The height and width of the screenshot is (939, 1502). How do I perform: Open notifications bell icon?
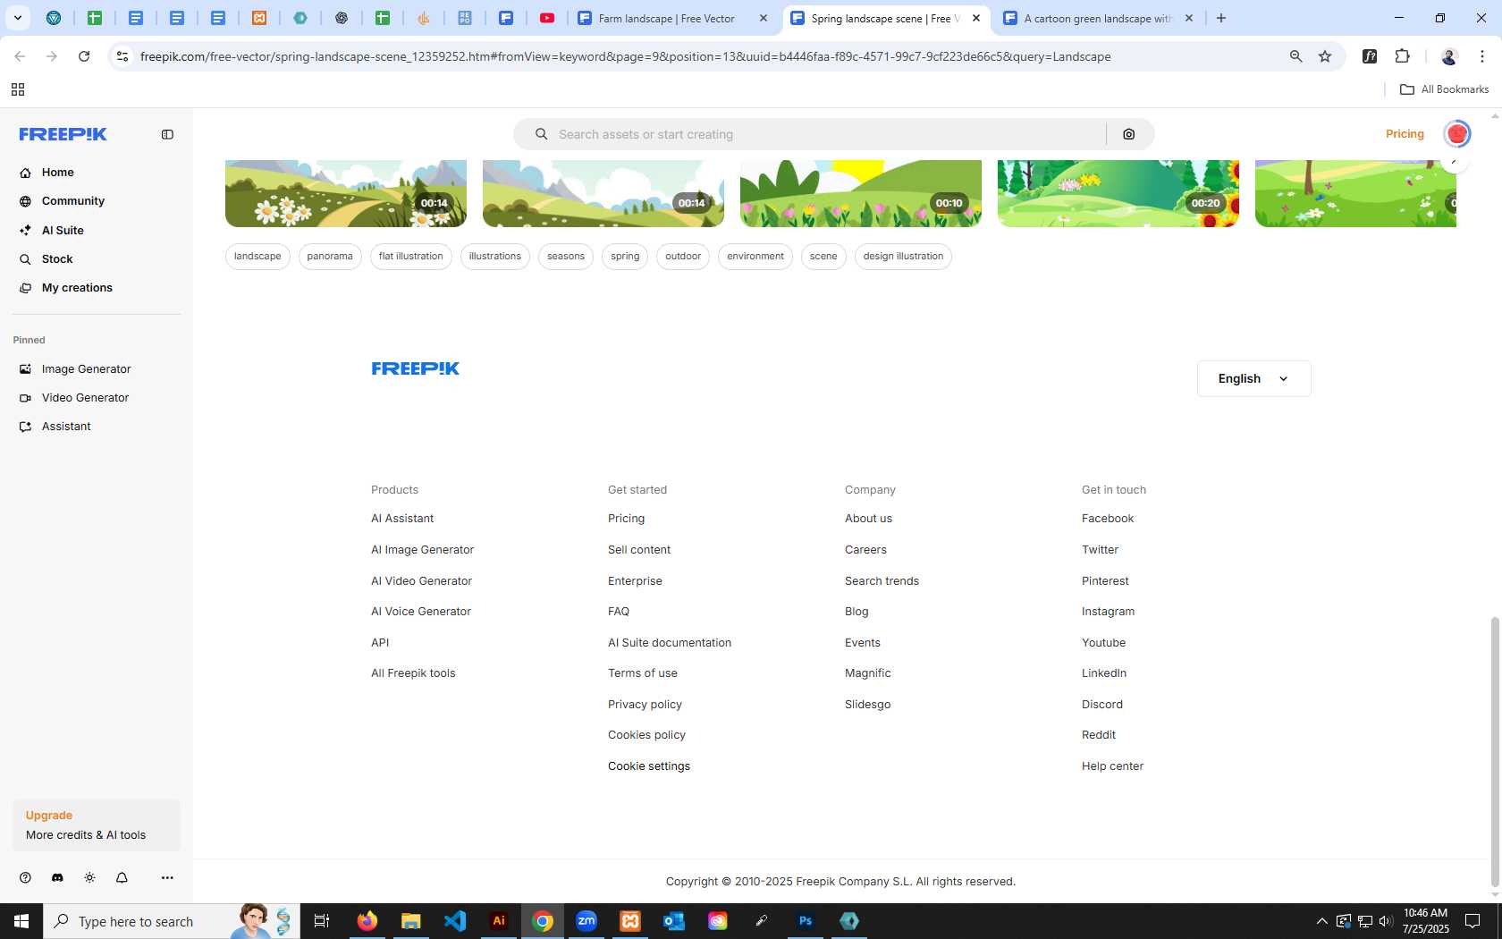pos(122,878)
